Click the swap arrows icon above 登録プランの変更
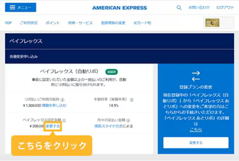 [x=196, y=76]
